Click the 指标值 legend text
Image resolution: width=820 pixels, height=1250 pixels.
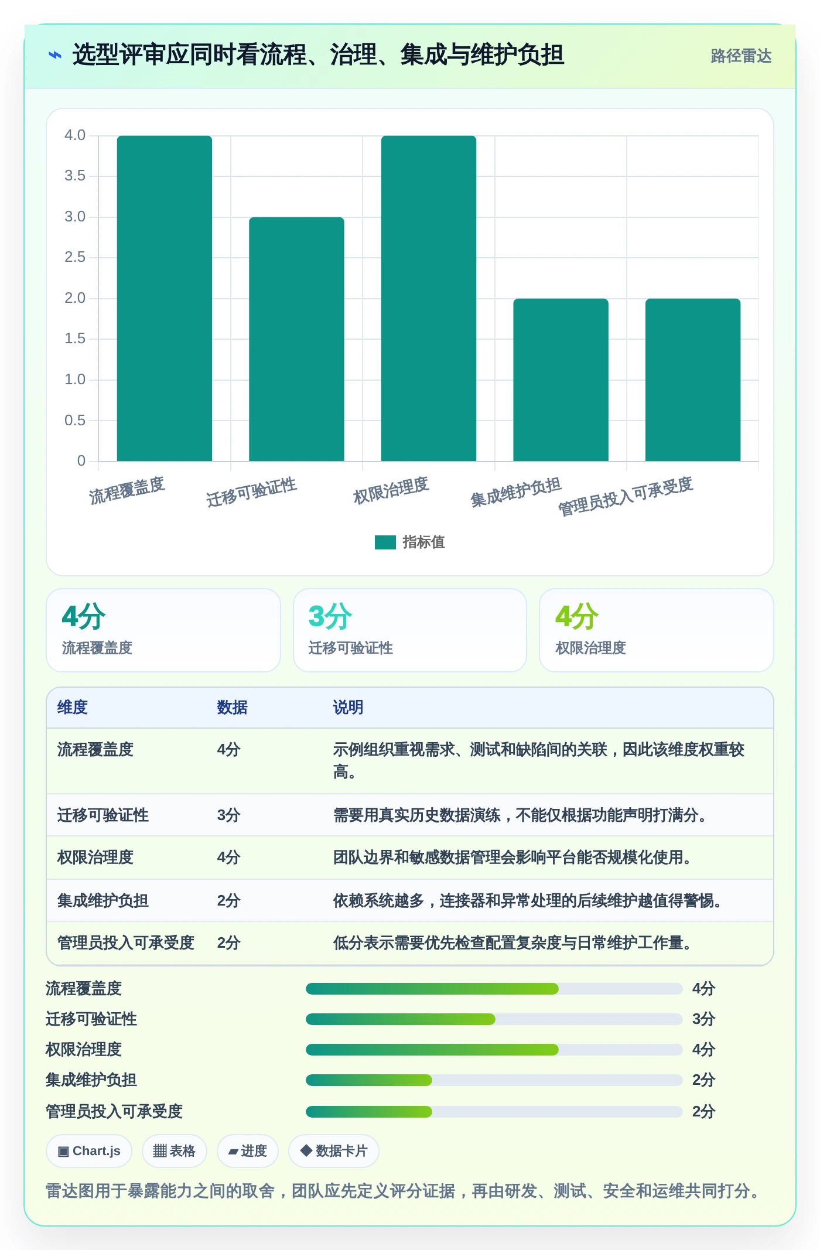[423, 542]
